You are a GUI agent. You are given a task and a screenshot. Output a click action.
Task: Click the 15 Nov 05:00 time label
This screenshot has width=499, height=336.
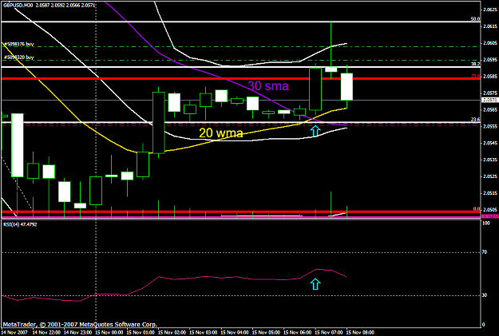click(x=266, y=333)
